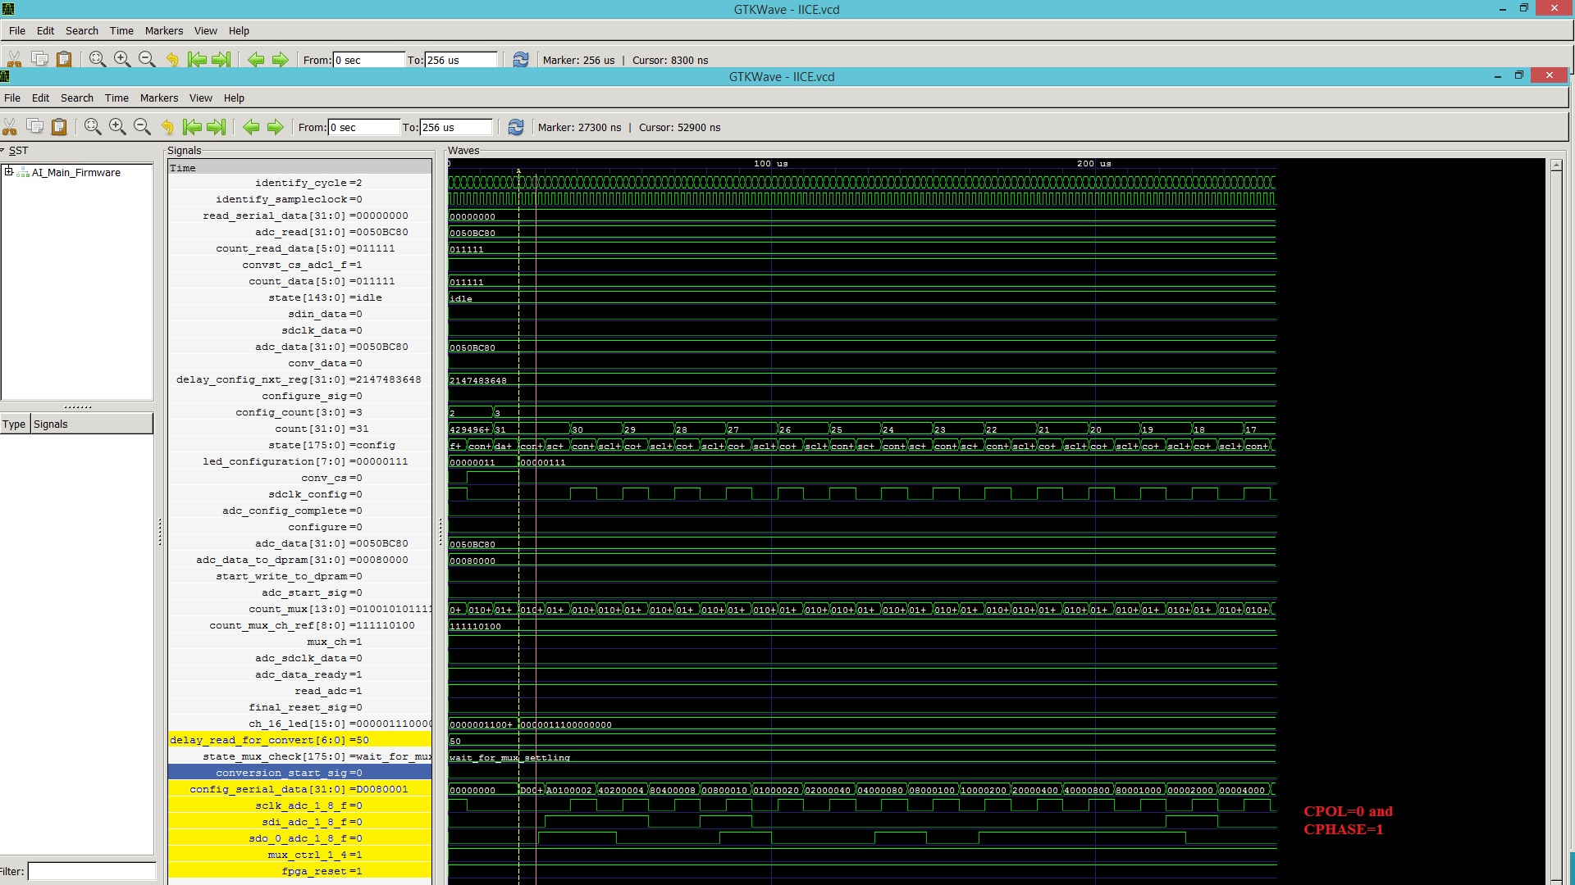Click right green arrow in lower toolbar
The height and width of the screenshot is (885, 1575).
click(276, 127)
